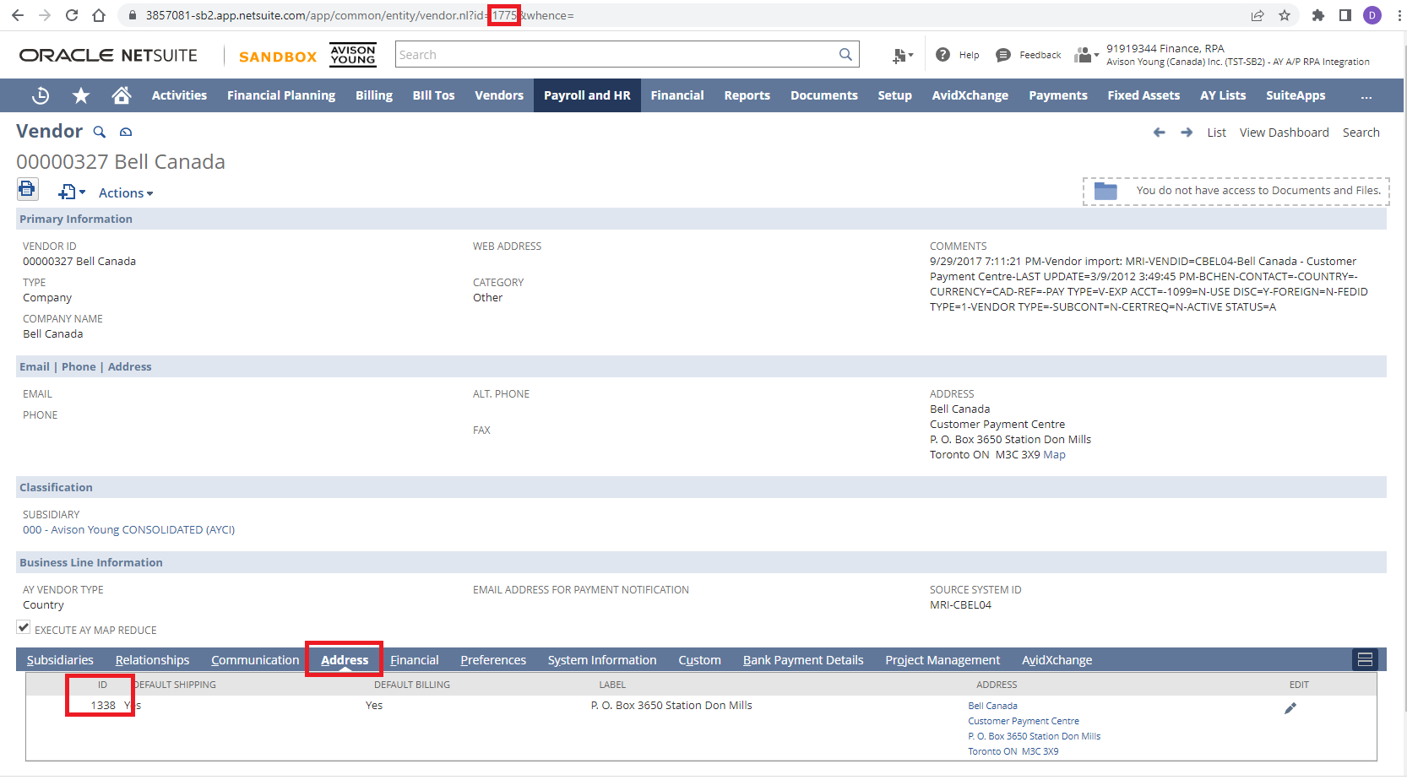Open the Recent Records clock icon

[x=41, y=95]
